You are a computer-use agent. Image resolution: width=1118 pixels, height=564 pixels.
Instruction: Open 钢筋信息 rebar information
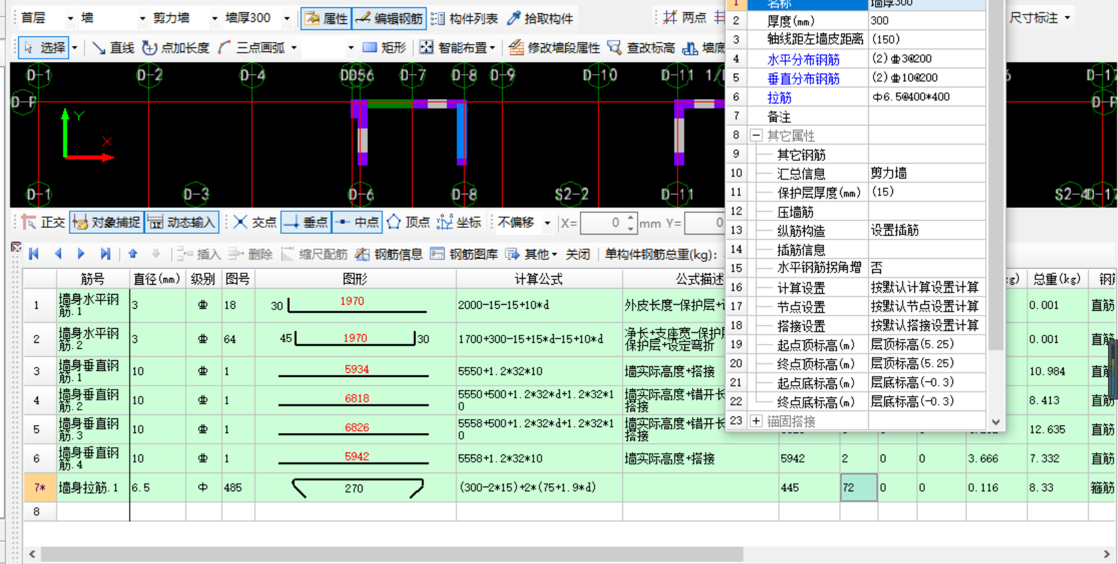[x=389, y=254]
